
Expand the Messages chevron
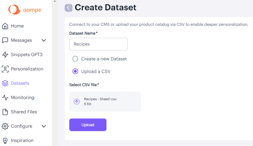[x=44, y=40]
